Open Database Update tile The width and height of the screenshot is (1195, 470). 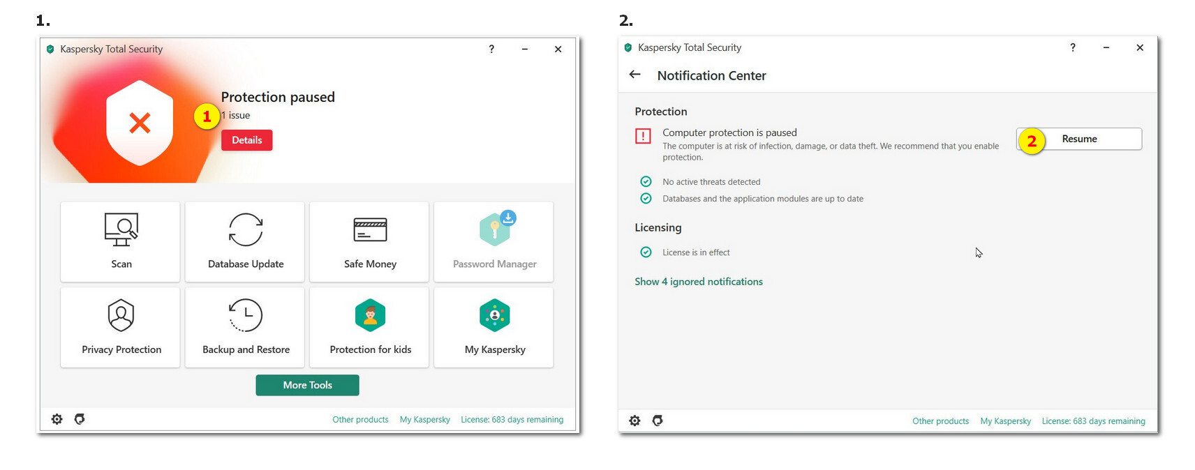[x=245, y=241]
